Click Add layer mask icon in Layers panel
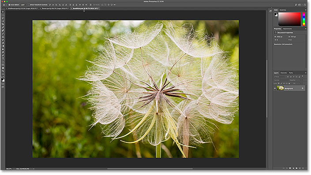The image size is (311, 175). (x=290, y=168)
